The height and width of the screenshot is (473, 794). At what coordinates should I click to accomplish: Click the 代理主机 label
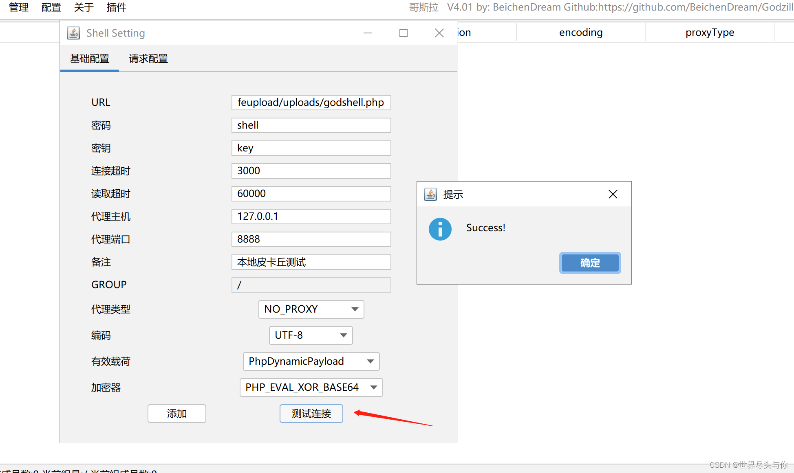tap(111, 217)
